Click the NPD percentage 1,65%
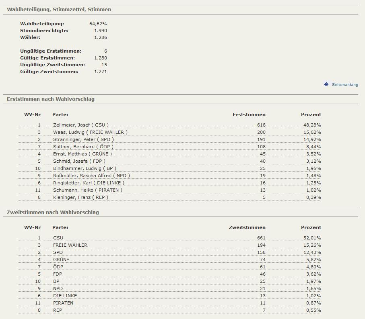Image resolution: width=365 pixels, height=319 pixels. [x=313, y=288]
